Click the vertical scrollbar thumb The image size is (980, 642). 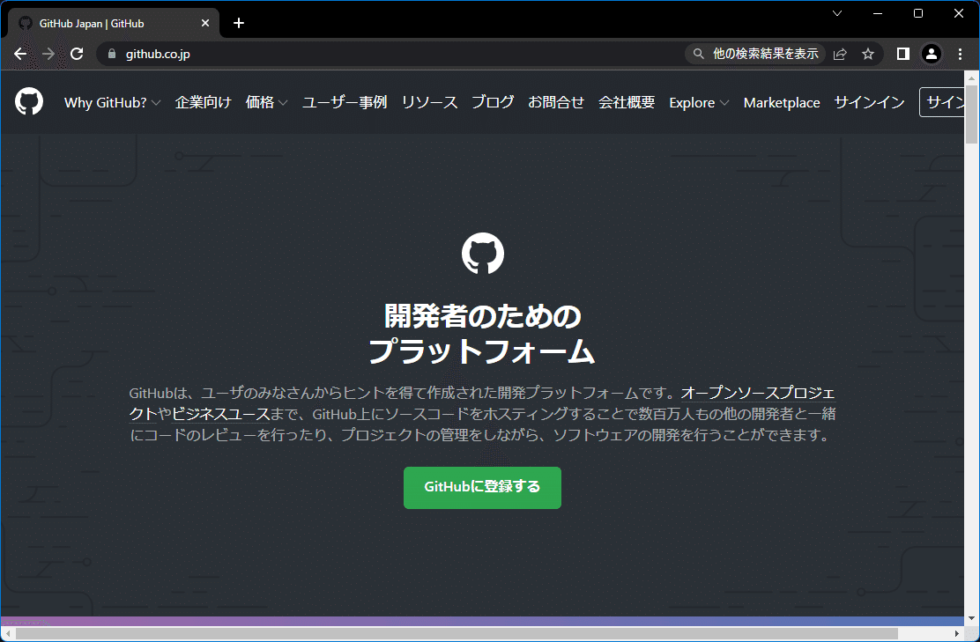pos(971,114)
